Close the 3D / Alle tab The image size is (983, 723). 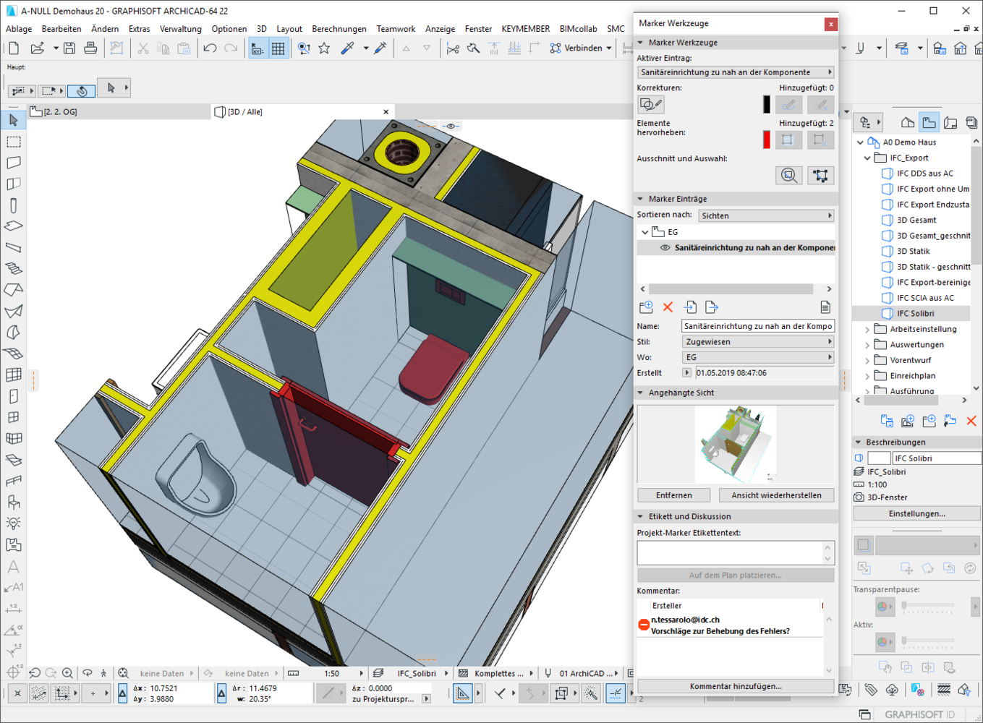coord(386,112)
